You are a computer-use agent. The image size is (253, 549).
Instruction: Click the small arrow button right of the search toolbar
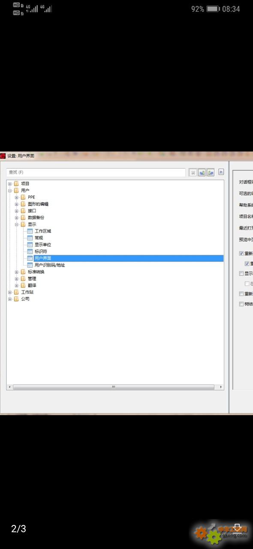point(221,172)
